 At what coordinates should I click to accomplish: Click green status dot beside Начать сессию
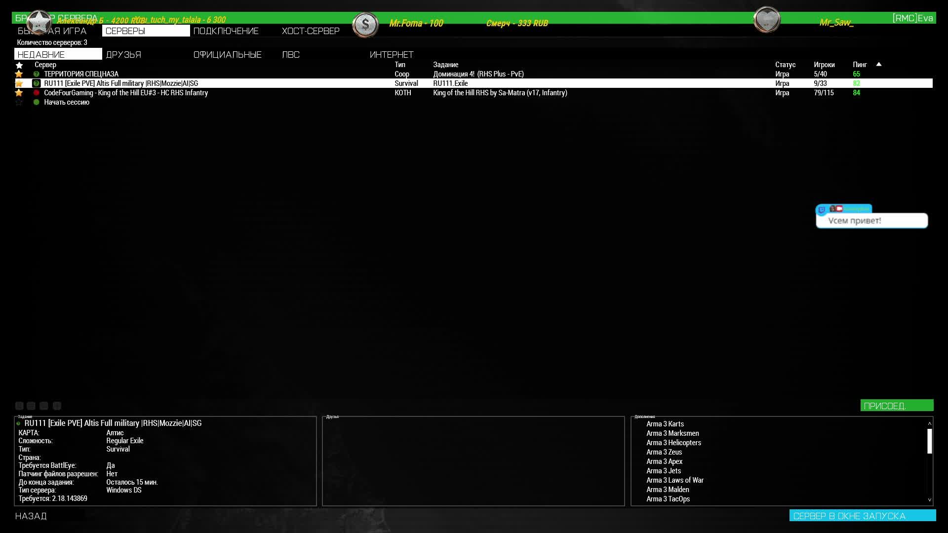coord(36,102)
